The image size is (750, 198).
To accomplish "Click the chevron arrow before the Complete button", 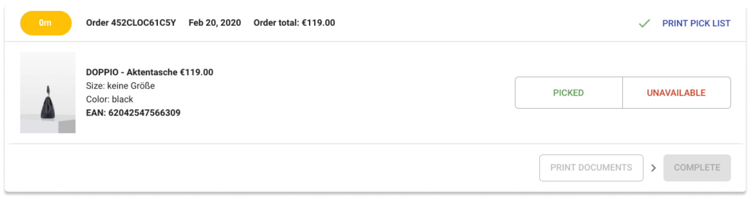I will pyautogui.click(x=653, y=168).
